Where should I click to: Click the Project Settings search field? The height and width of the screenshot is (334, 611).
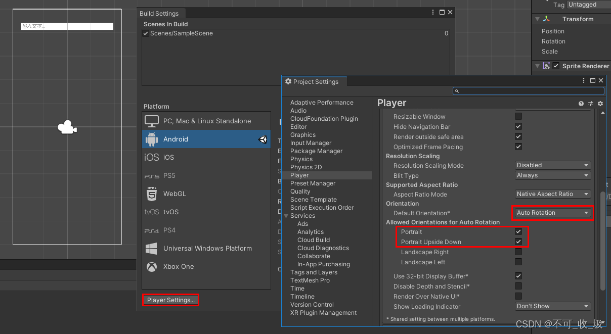click(529, 91)
